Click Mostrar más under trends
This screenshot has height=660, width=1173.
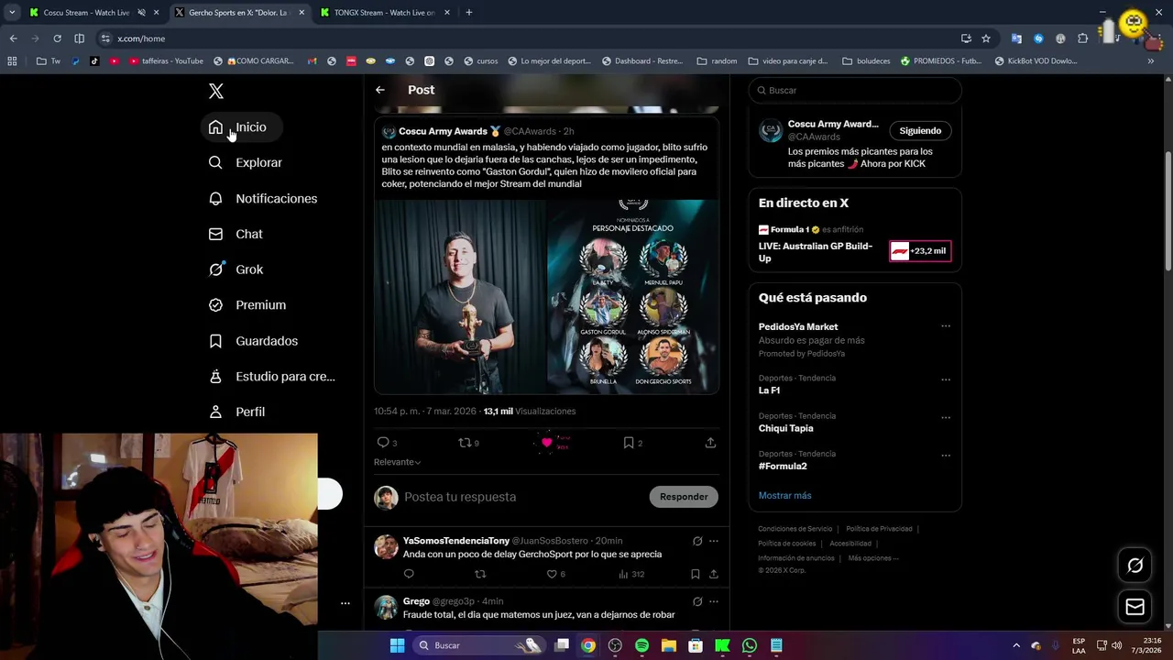point(784,496)
